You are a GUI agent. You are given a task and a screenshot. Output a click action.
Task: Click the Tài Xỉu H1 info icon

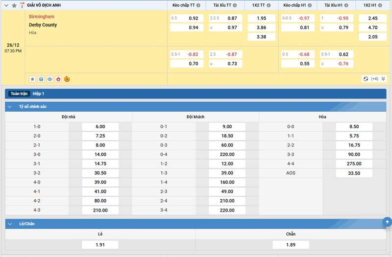pyautogui.click(x=346, y=5)
